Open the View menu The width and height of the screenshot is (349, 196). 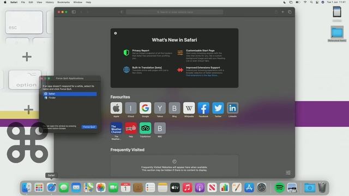(39, 2)
